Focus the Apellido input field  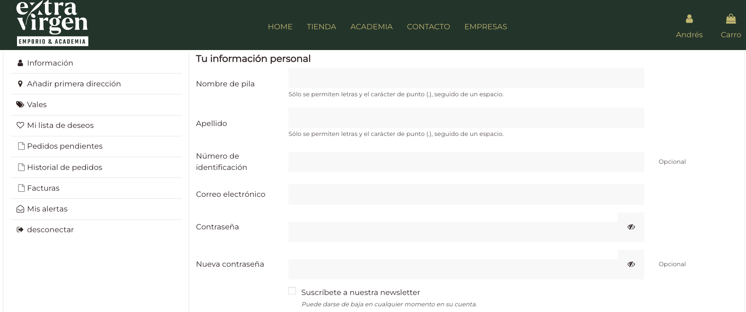click(x=466, y=118)
